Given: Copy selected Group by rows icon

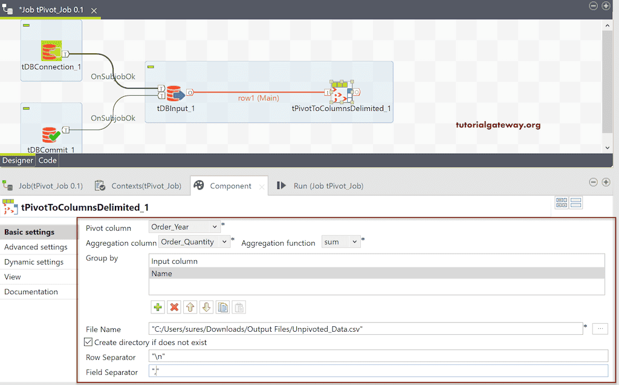Looking at the screenshot, I should 222,307.
